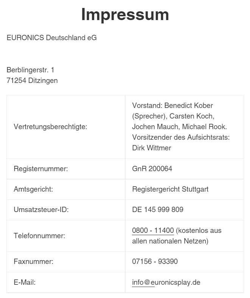Click the DE 145 999 809 VAT value
The image size is (250, 298).
[x=158, y=210]
